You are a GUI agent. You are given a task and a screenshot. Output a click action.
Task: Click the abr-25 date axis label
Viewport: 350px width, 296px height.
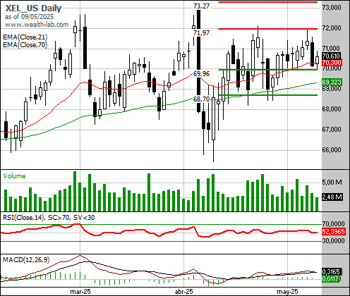[x=184, y=292]
